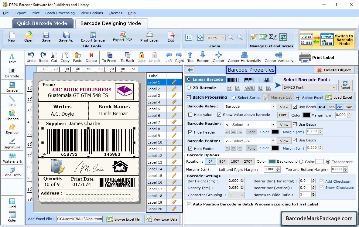Image resolution: width=359 pixels, height=227 pixels.
Task: Select the Image tool in sidebar
Action: click(x=12, y=87)
